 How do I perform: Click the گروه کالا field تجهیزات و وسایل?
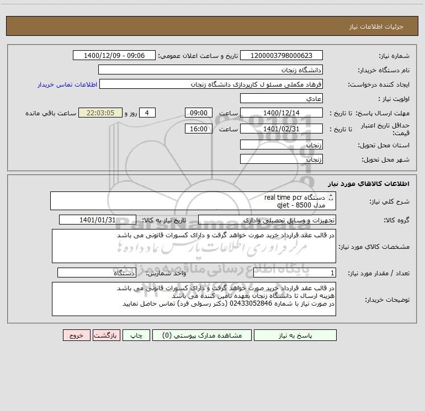coord(267,220)
